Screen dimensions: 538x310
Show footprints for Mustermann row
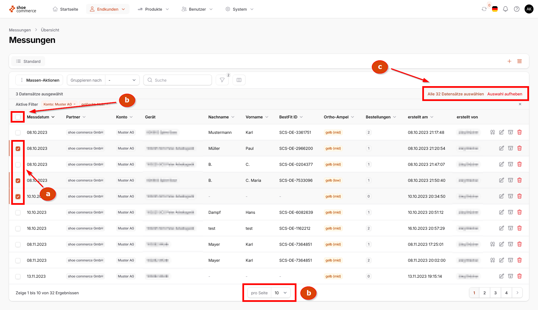[493, 132]
